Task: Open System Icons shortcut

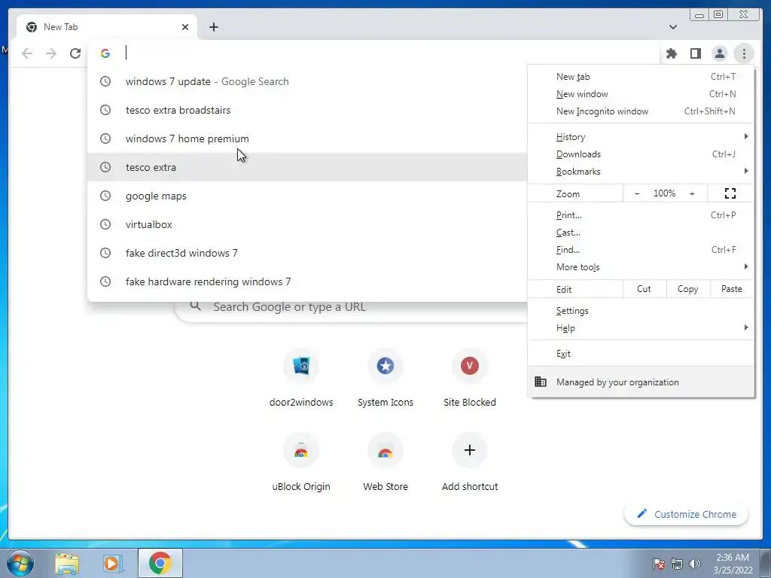Action: click(x=385, y=367)
